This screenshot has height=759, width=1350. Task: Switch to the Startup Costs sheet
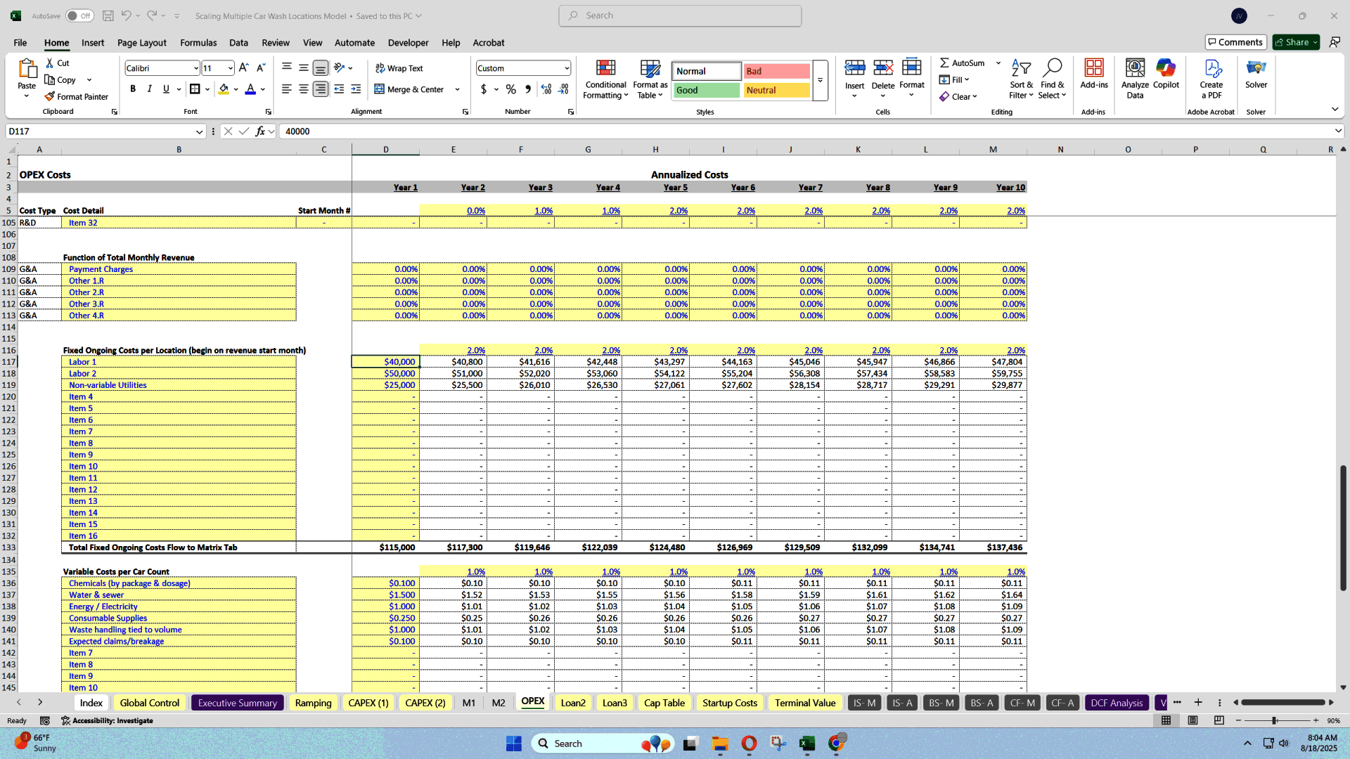[x=730, y=703]
